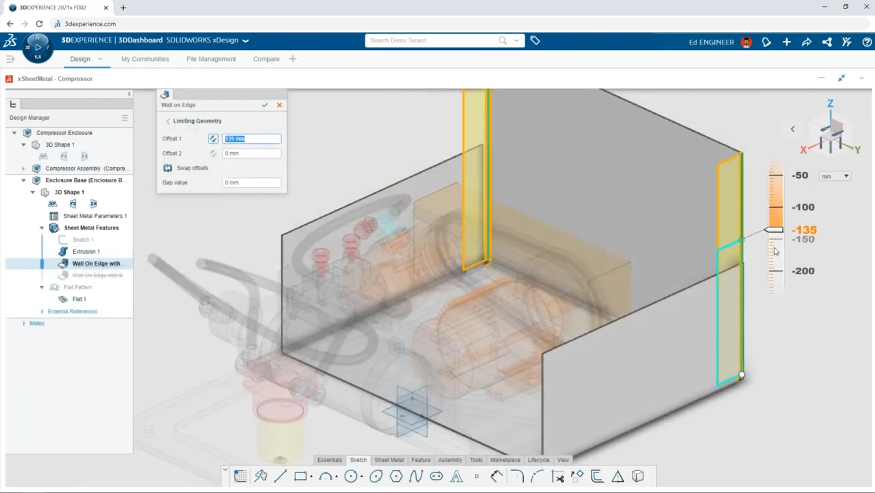Select the Straight Slot tool
Screen dimensions: 875x493
coord(436,476)
